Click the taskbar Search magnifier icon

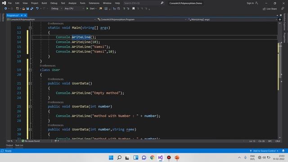point(119,157)
